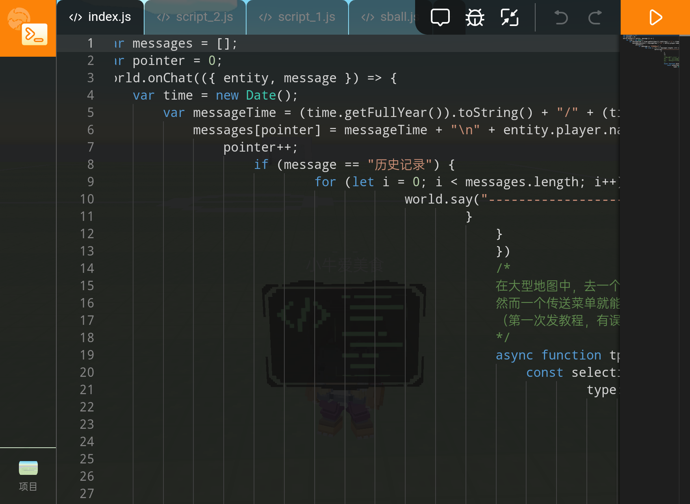
Task: Place cursor on 'pointer++;' statement
Action: tap(261, 147)
